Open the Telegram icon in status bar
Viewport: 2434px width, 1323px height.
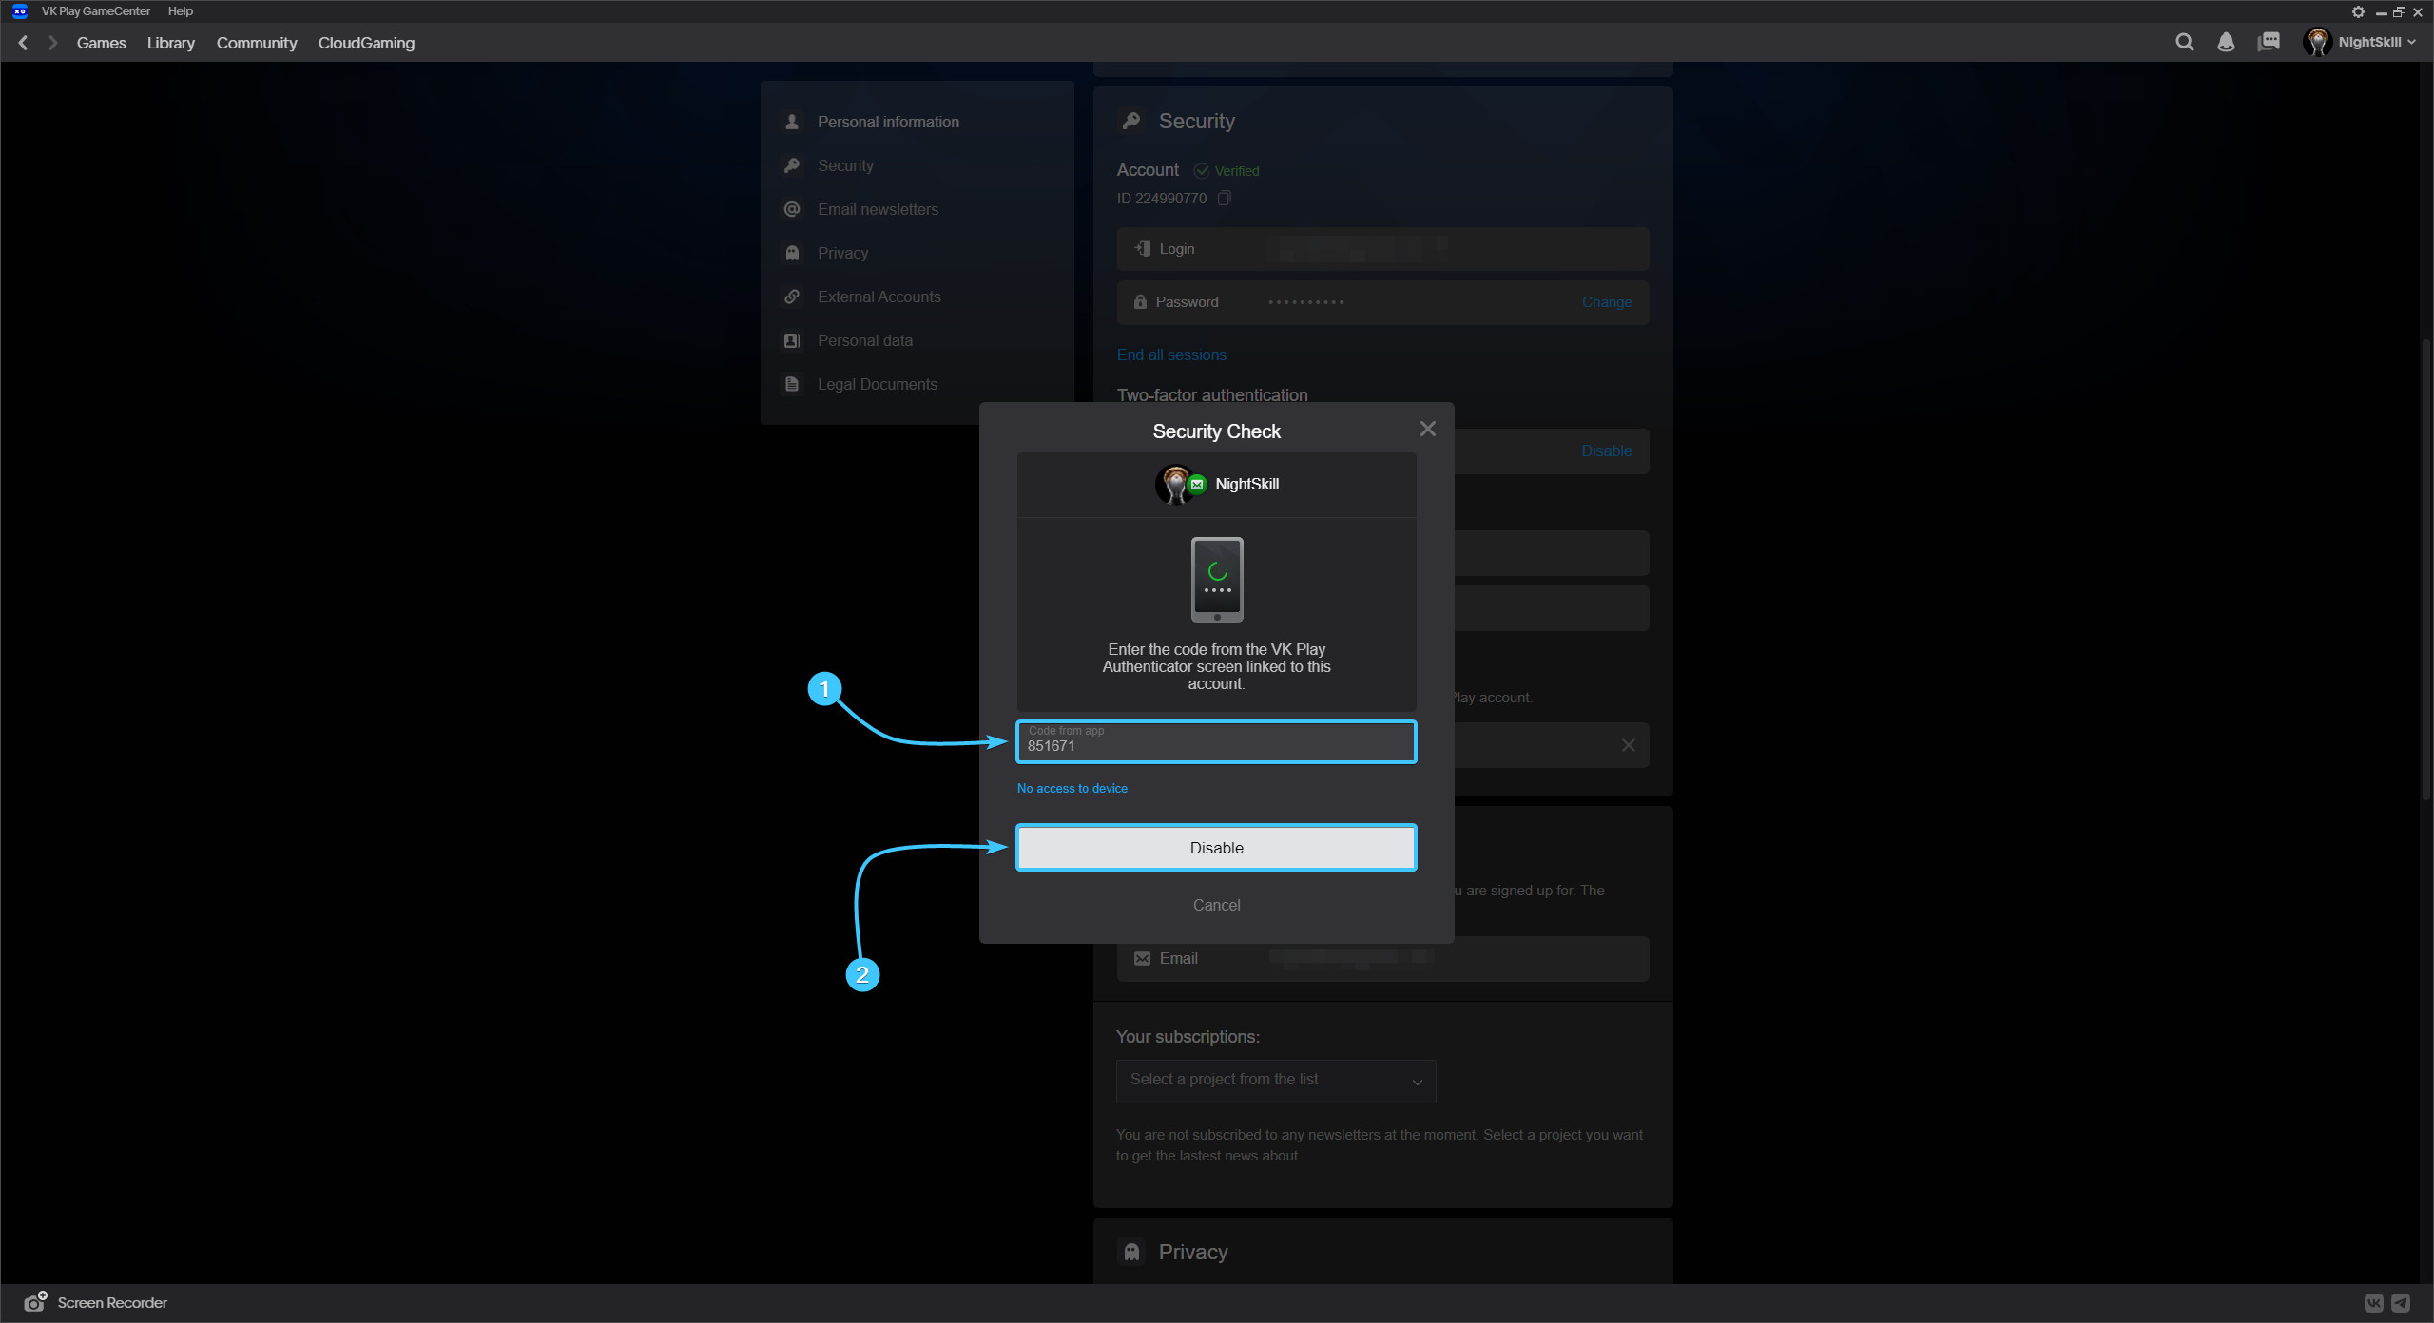coord(2401,1303)
